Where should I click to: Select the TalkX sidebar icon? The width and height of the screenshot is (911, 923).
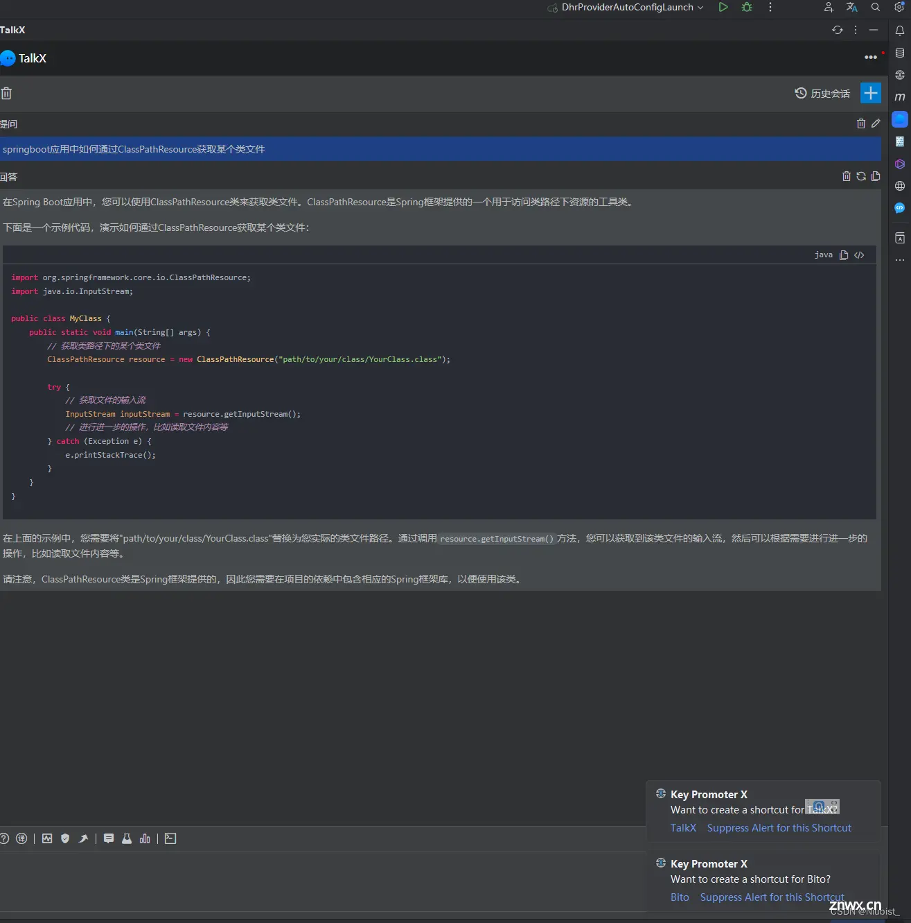tap(900, 119)
